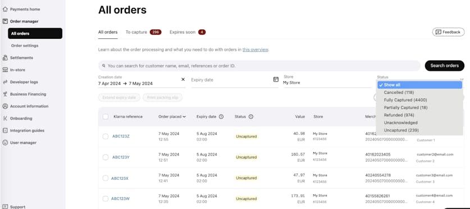Click the User manager smiley icon

coord(5,143)
